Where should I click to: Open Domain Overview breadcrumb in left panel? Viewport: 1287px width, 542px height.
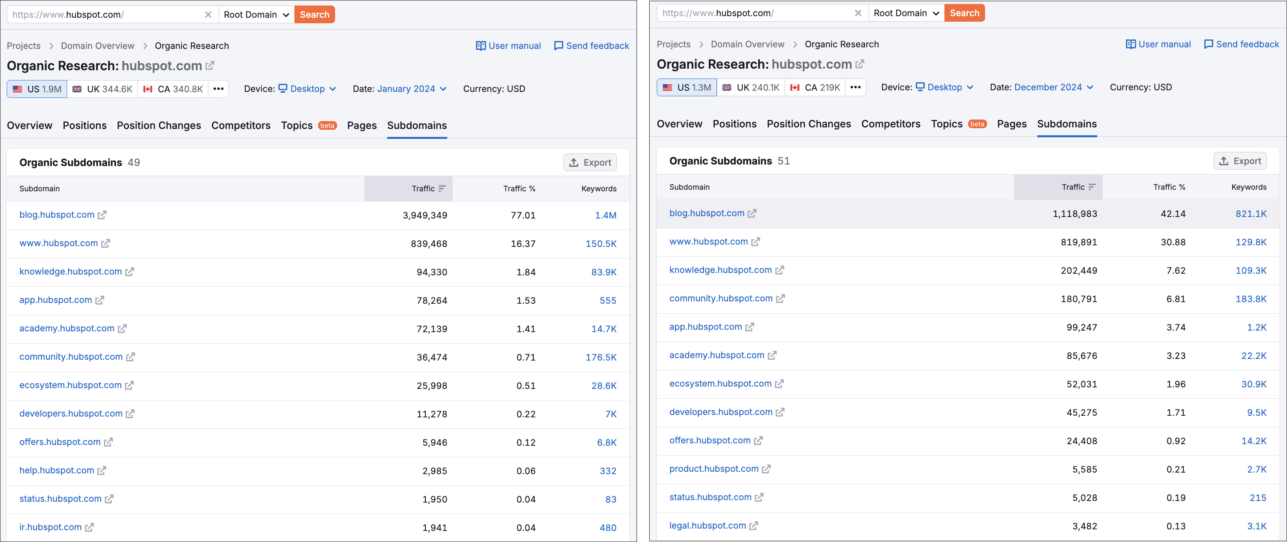coord(97,46)
